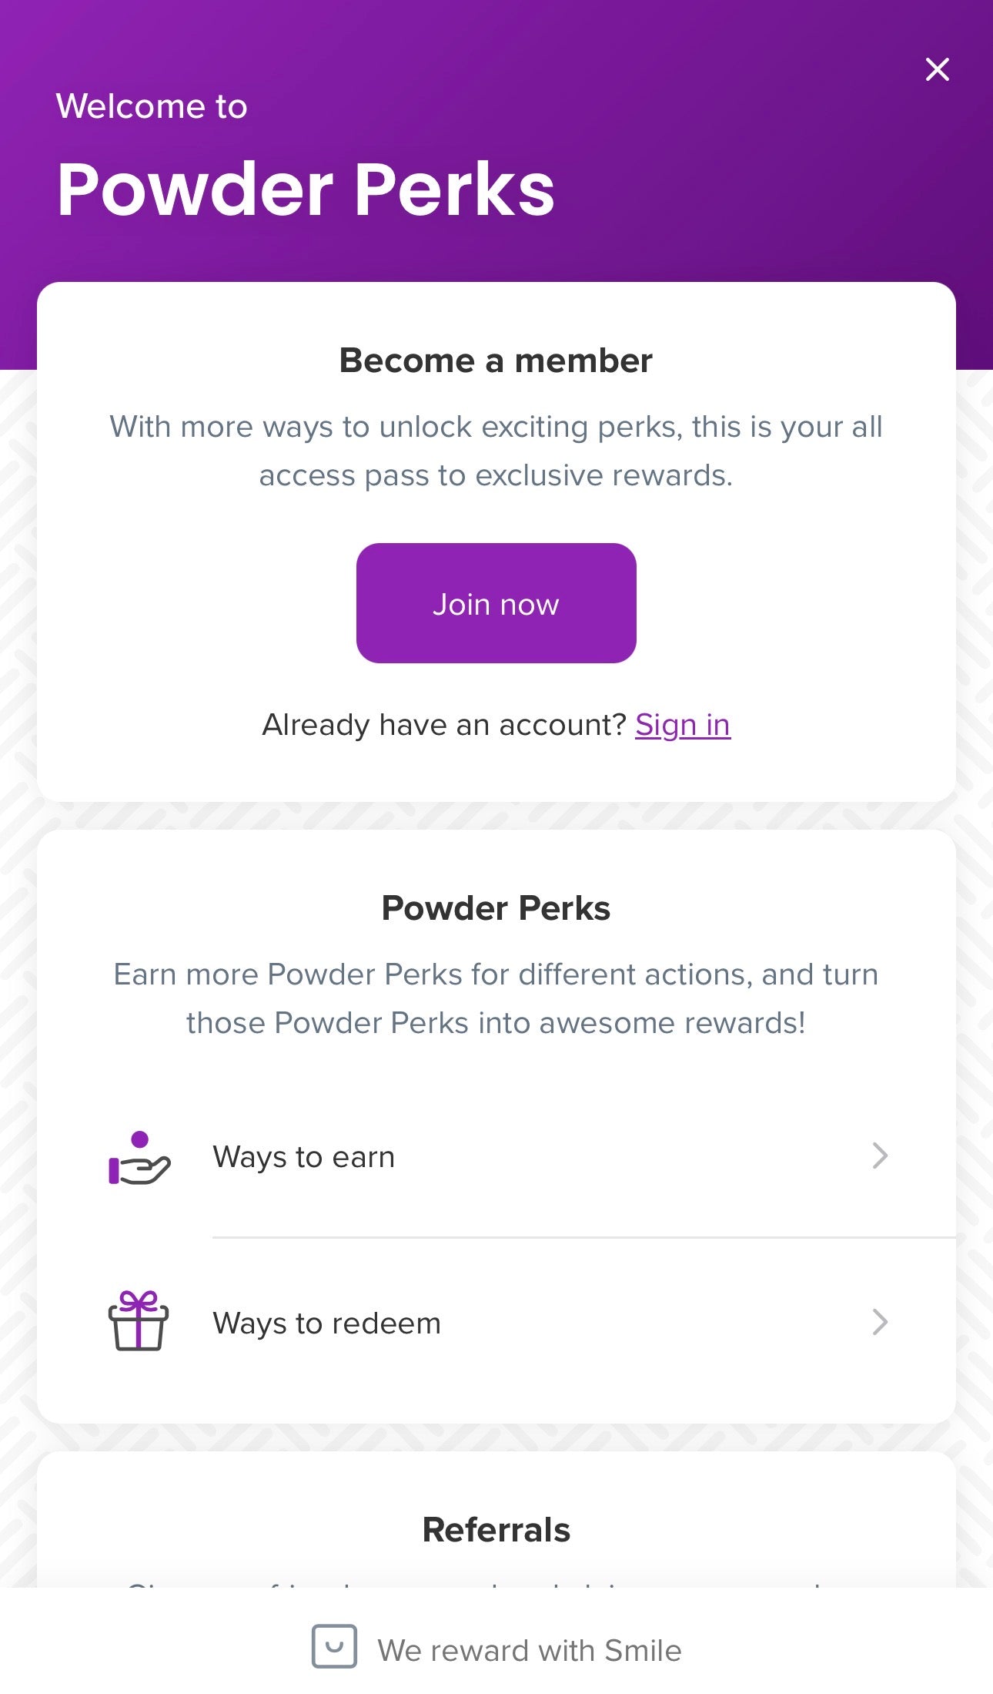Click the large Powder Perks header title
The image size is (993, 1694).
(306, 190)
